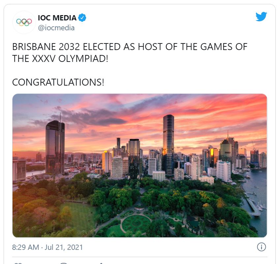
Task: Click the Olympic rings profile avatar
Action: pyautogui.click(x=24, y=22)
